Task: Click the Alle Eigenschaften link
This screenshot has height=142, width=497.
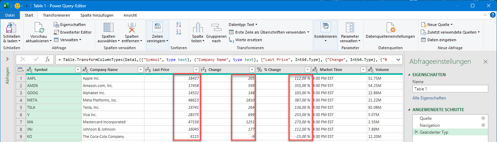Action: click(429, 98)
